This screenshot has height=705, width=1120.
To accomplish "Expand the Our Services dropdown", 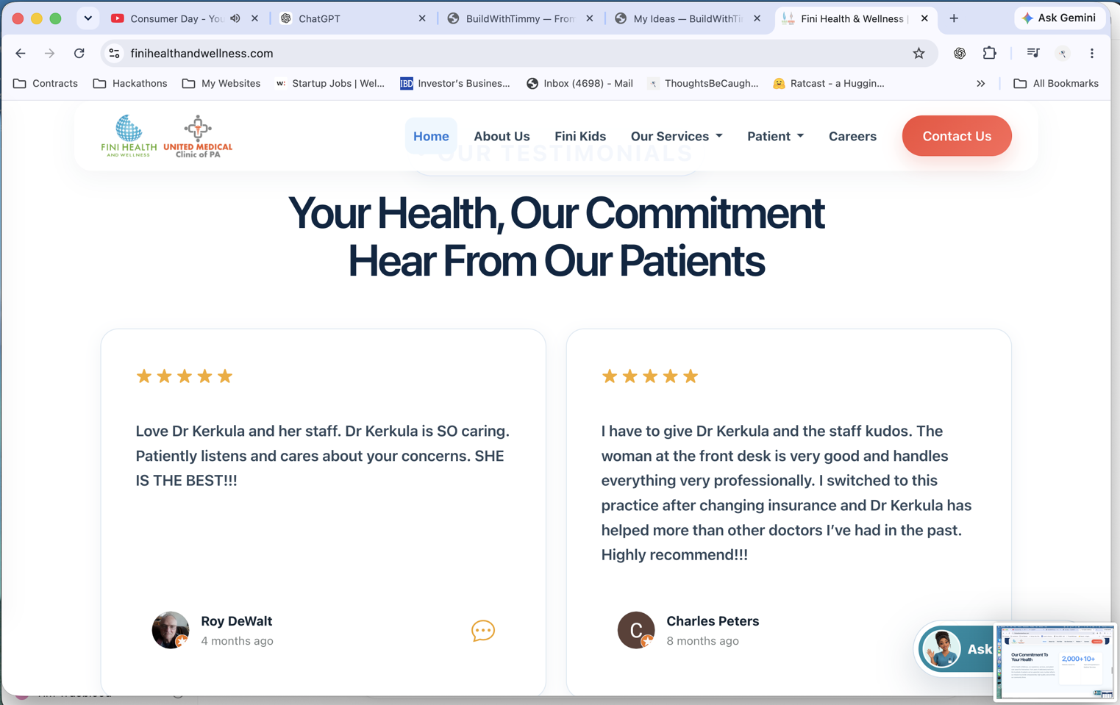I will (677, 136).
